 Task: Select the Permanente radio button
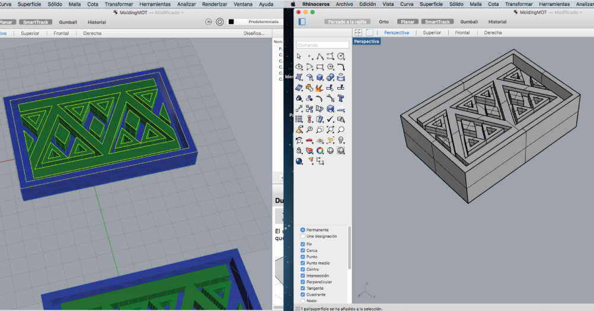(303, 230)
